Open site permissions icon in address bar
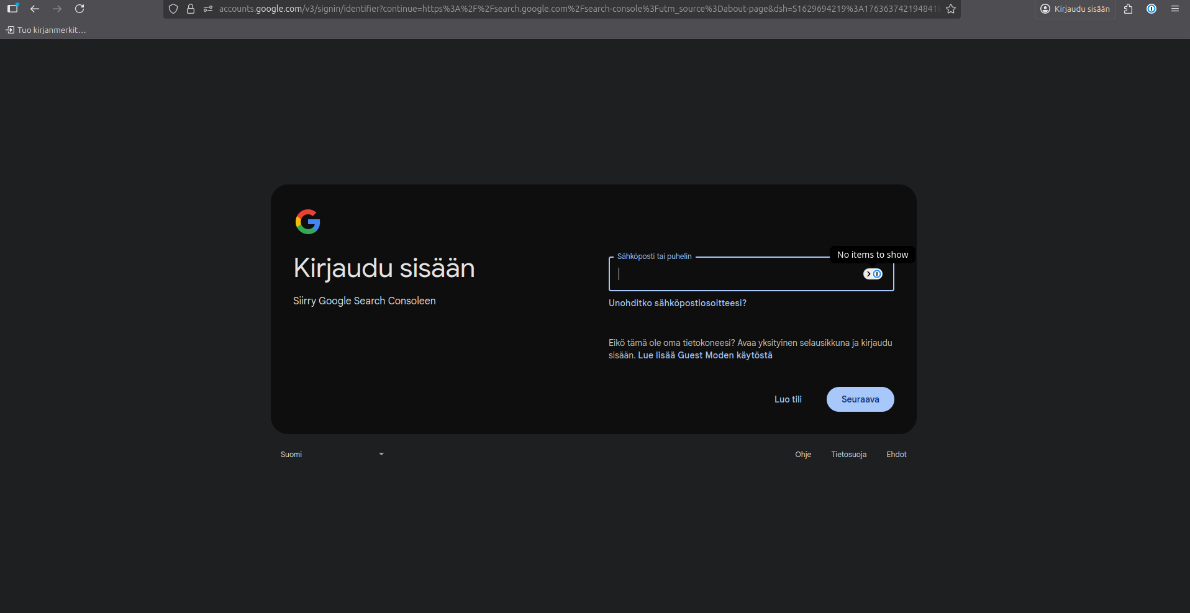Image resolution: width=1190 pixels, height=613 pixels. coord(208,9)
